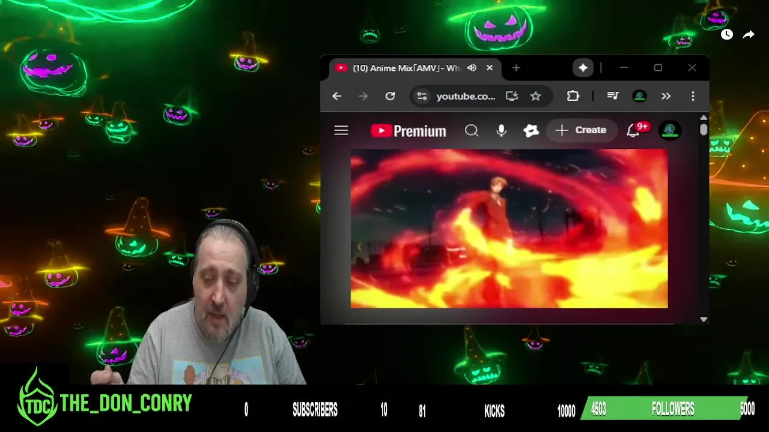Screen dimensions: 769x432
Task: Click the SUBSCRIBERS label
Action: pyautogui.click(x=315, y=410)
